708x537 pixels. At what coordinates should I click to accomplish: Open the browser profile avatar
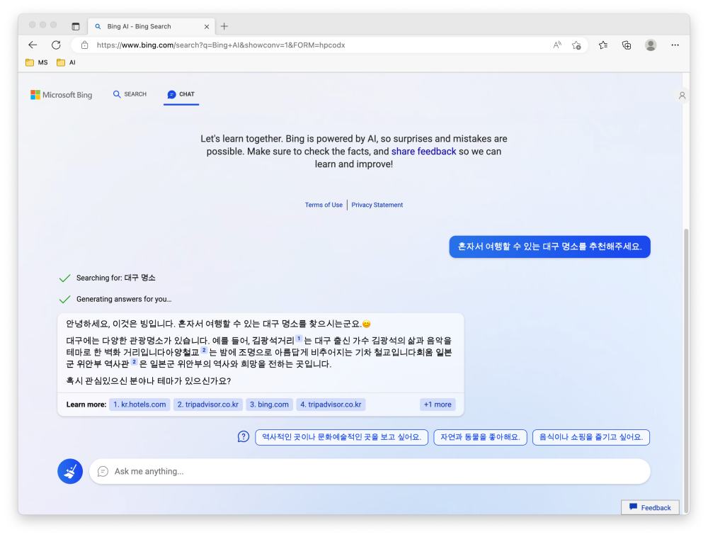pyautogui.click(x=650, y=45)
